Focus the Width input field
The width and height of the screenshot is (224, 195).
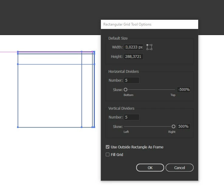tap(133, 47)
